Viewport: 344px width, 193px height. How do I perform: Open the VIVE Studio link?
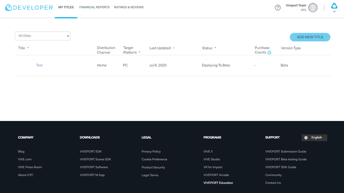point(212,159)
